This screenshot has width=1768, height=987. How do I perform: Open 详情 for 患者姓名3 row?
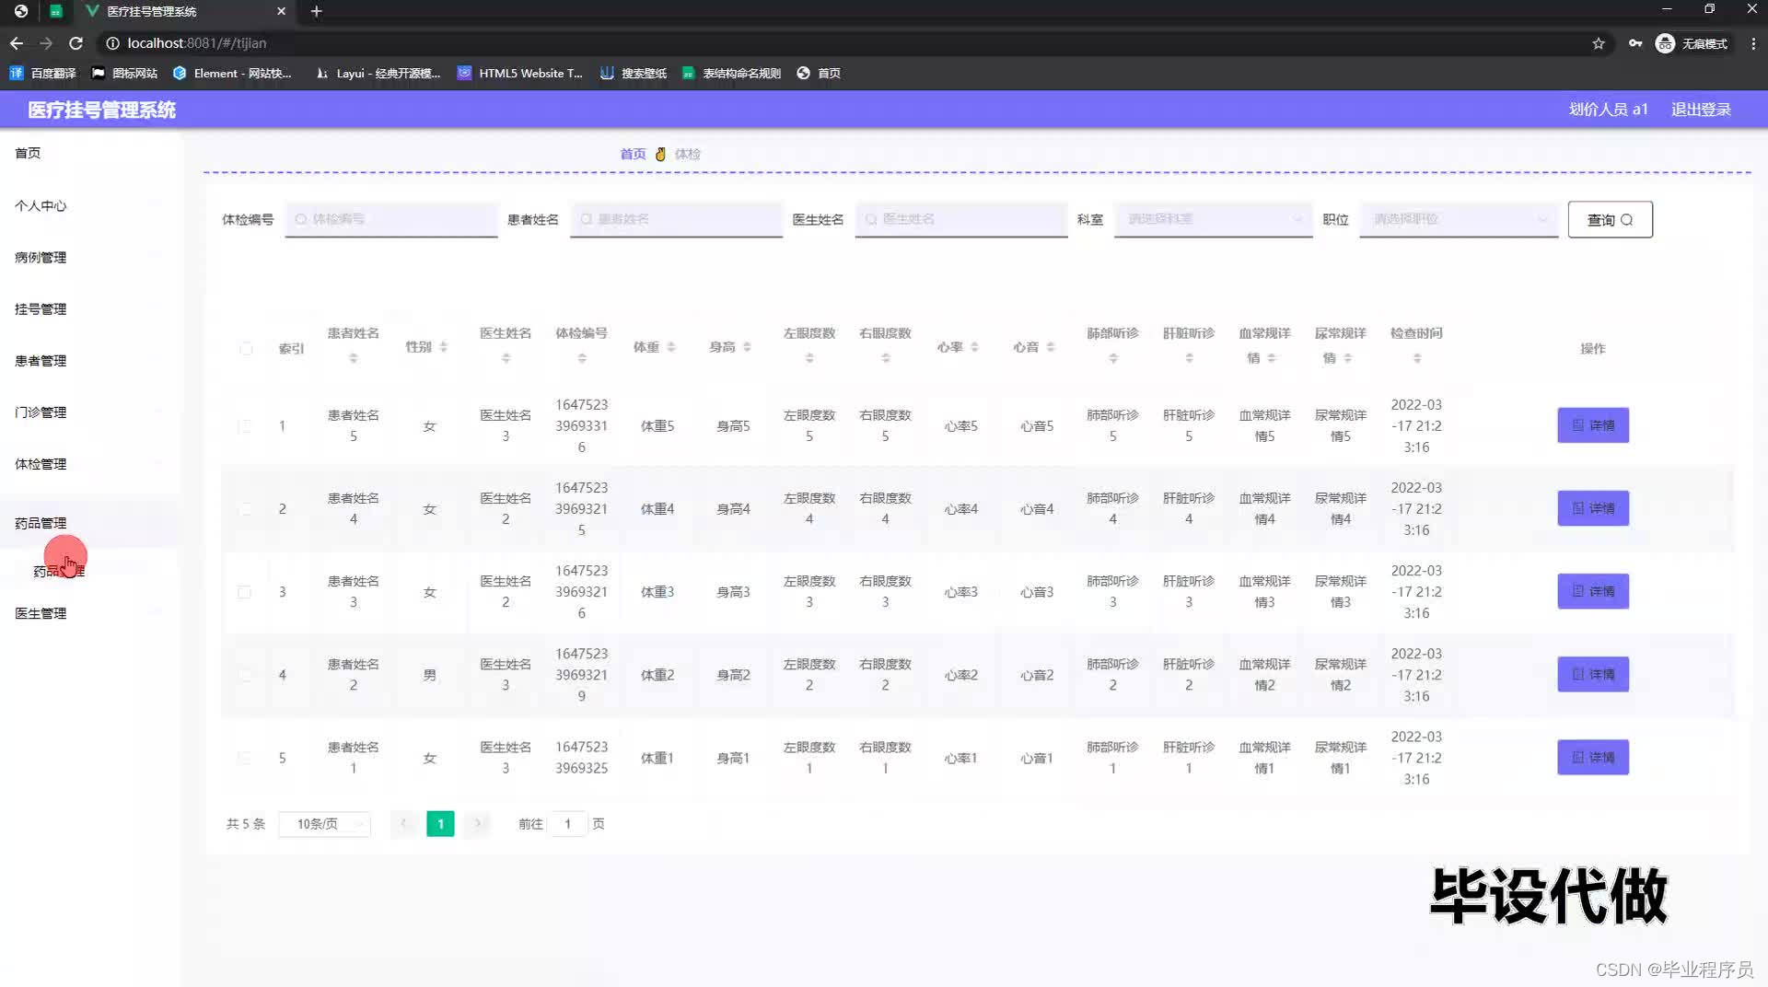click(x=1593, y=591)
